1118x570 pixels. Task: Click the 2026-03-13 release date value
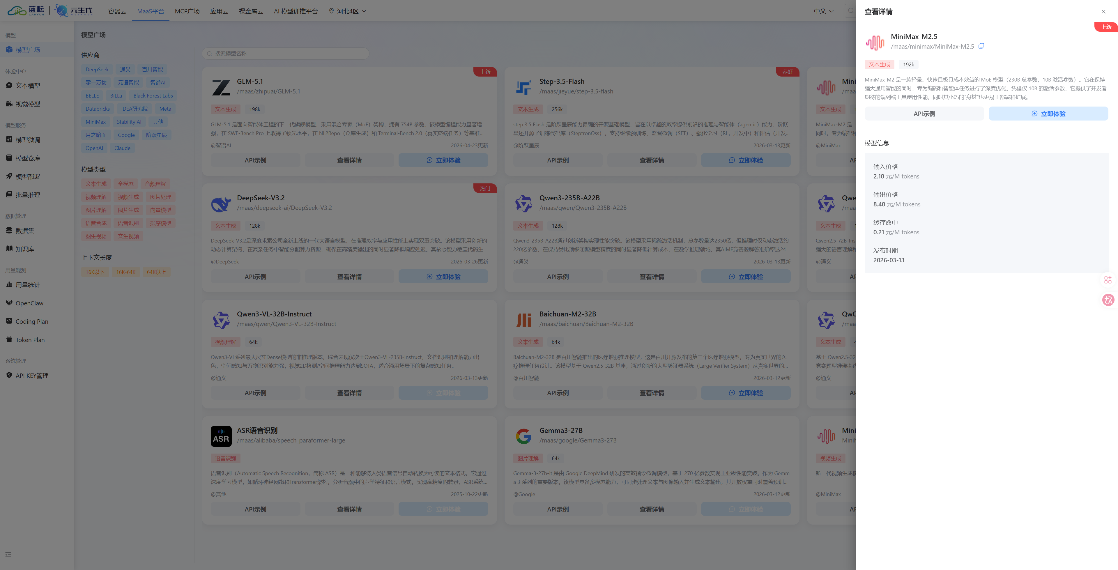click(x=889, y=260)
